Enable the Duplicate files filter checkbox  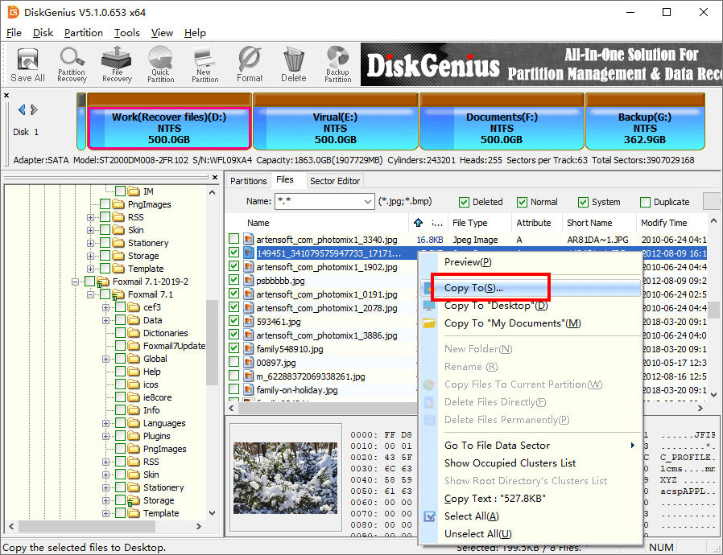point(645,202)
